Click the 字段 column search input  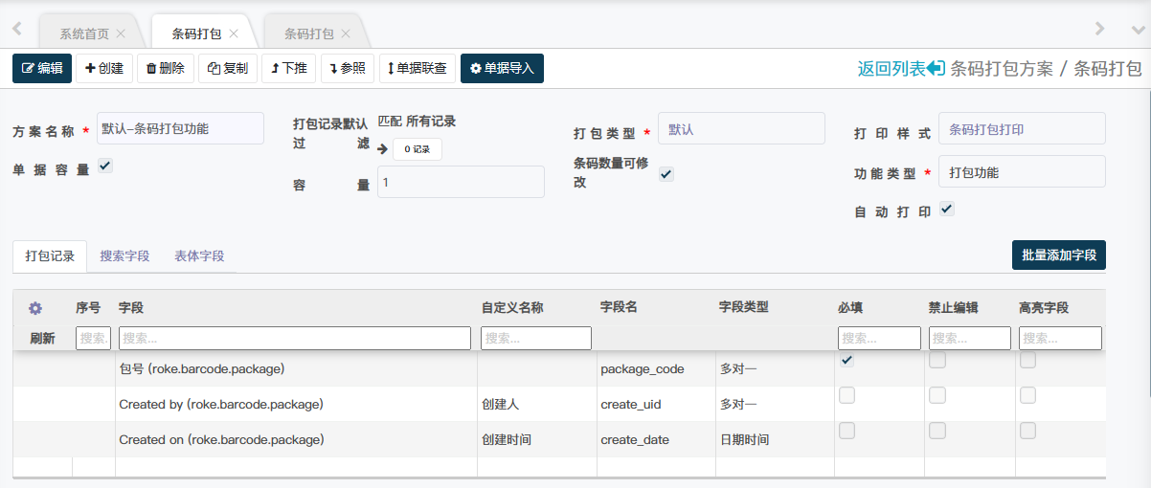[x=294, y=338]
